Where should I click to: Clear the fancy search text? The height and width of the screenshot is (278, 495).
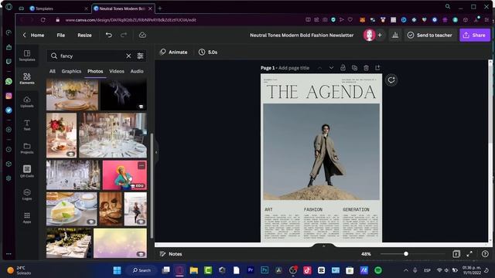tap(128, 56)
